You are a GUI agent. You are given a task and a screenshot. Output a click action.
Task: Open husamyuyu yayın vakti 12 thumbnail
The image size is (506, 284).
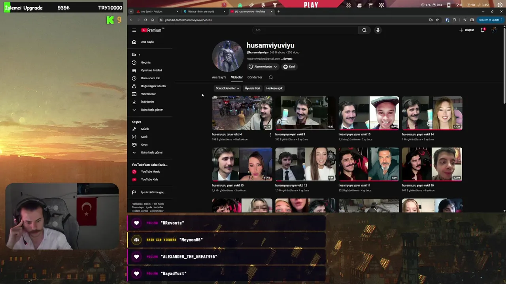tap(306, 164)
